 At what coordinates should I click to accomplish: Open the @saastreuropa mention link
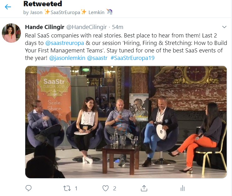65,43
